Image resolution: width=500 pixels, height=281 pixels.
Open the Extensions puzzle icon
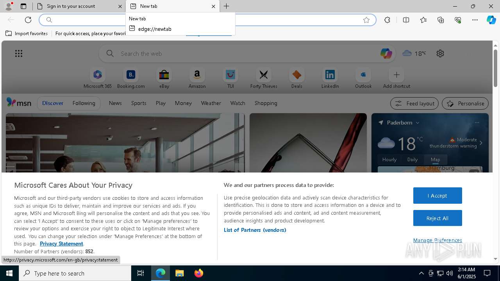coord(387,20)
